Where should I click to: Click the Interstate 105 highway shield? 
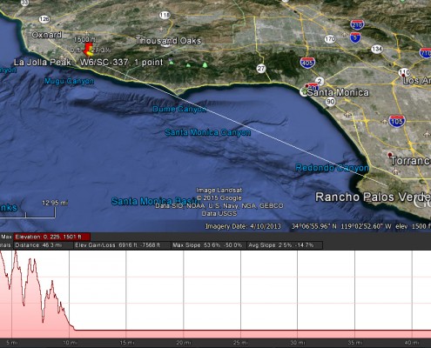(x=397, y=121)
